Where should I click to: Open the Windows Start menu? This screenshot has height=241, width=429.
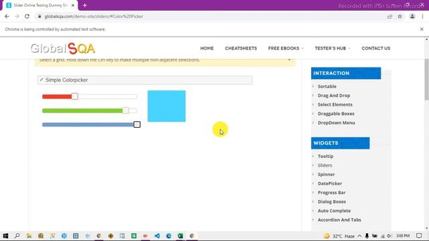click(5, 236)
